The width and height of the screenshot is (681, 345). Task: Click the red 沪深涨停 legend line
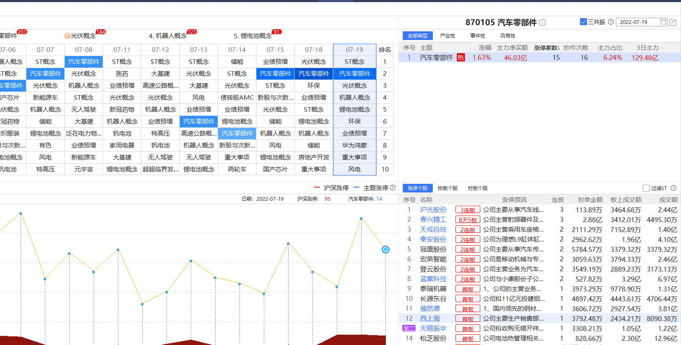[317, 188]
